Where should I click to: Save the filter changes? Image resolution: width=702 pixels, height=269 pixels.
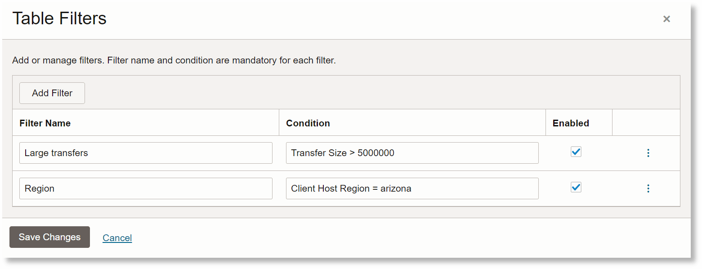click(49, 237)
